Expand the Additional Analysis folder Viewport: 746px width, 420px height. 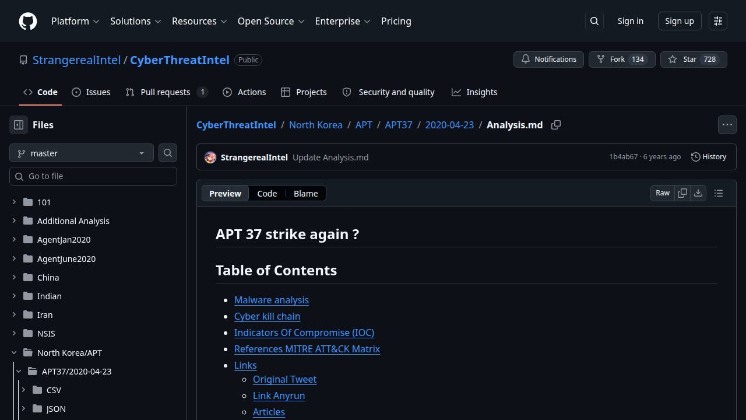coord(14,220)
